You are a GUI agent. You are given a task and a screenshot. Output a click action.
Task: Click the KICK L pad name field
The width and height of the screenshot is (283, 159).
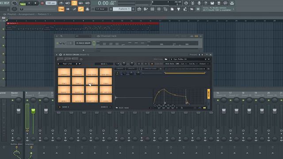[104, 64]
